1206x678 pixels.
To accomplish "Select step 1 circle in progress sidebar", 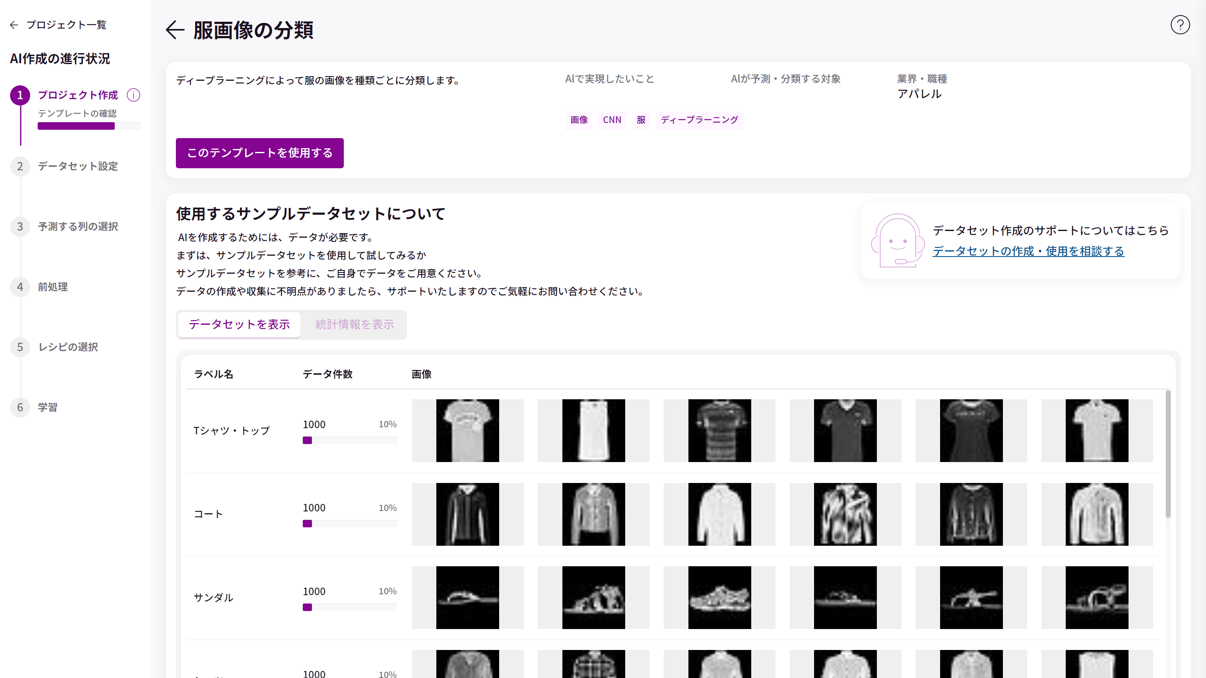I will pyautogui.click(x=20, y=95).
